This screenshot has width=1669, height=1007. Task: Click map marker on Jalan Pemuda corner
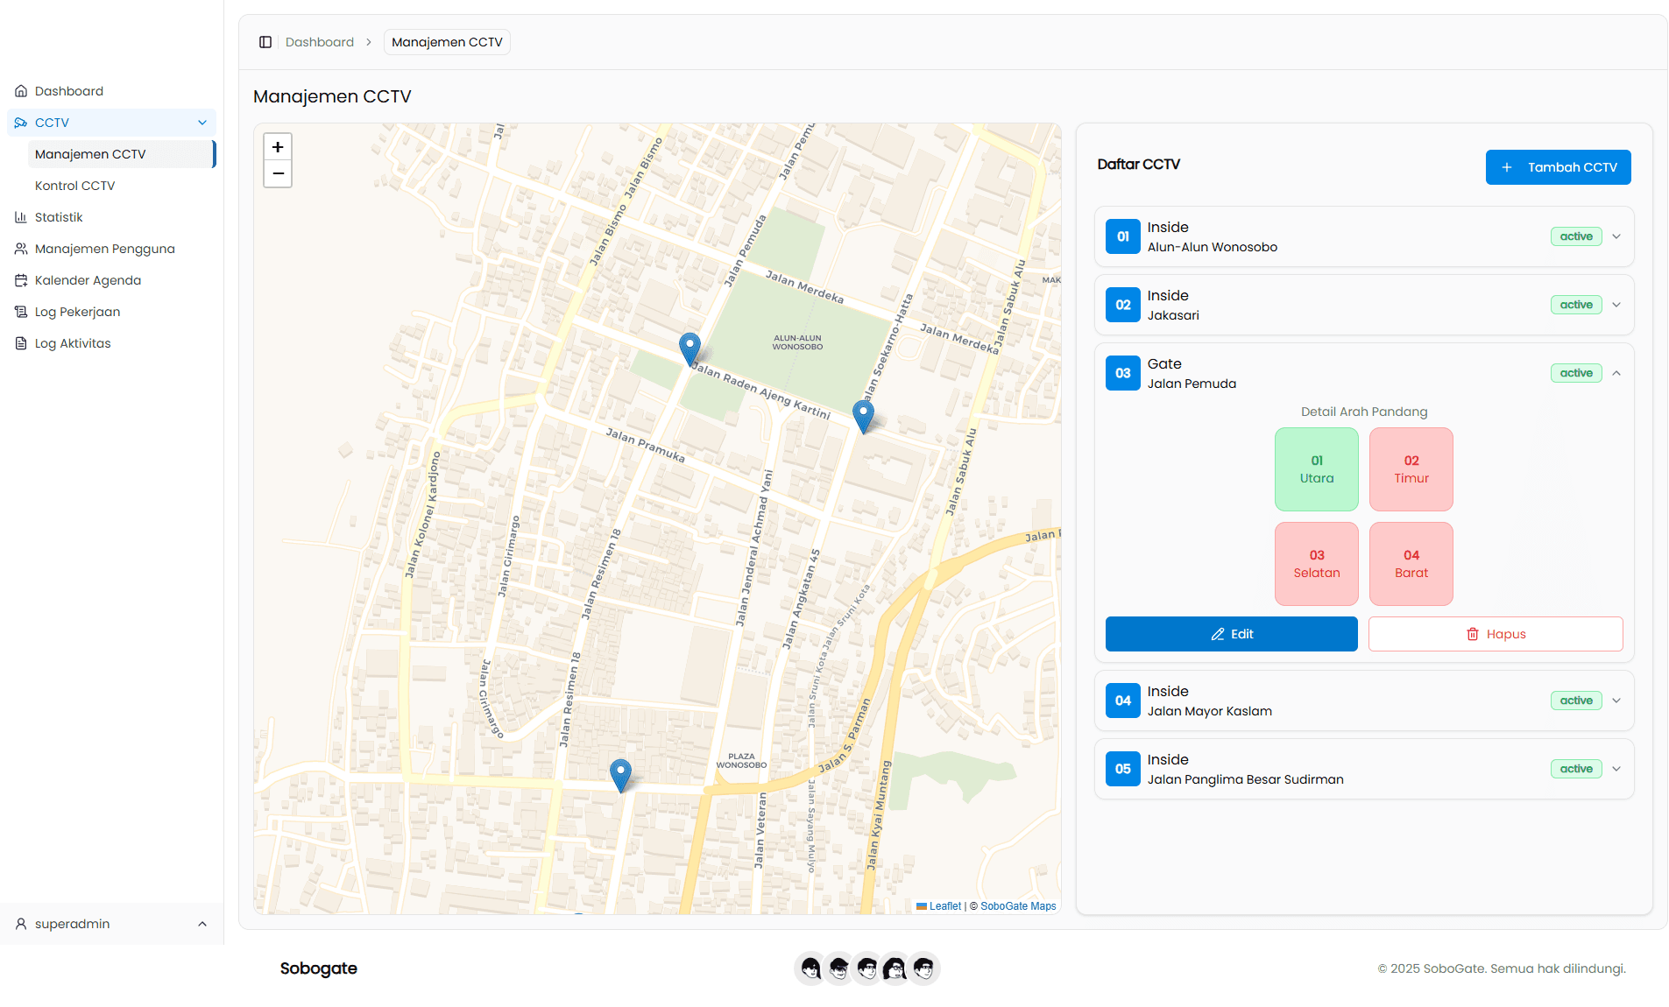pyautogui.click(x=690, y=348)
